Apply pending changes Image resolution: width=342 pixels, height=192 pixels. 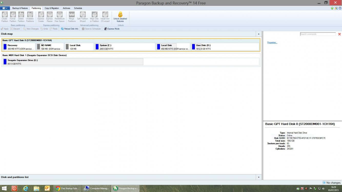5,29
